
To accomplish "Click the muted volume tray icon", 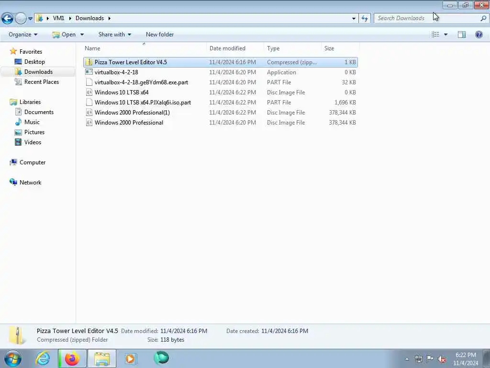I will point(442,359).
